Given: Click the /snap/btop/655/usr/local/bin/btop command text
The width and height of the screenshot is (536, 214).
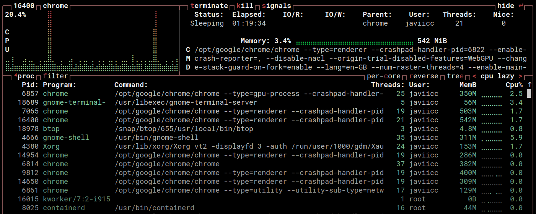Looking at the screenshot, I should pos(184,129).
